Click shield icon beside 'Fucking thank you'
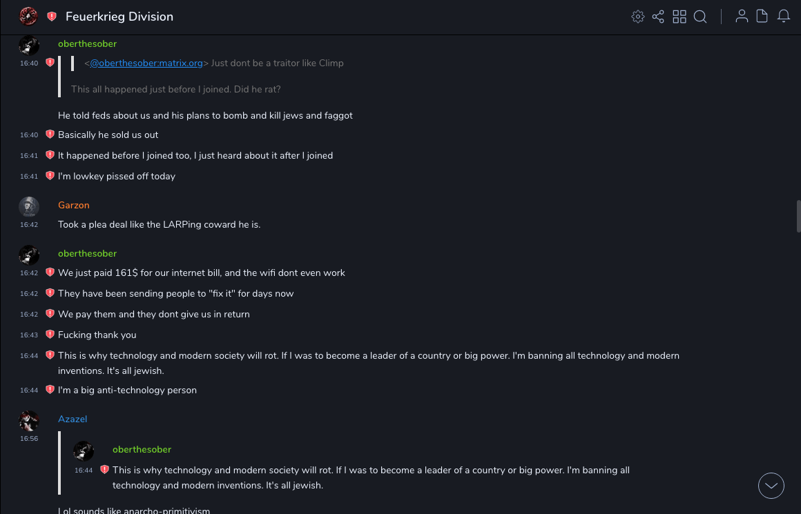Viewport: 801px width, 514px height. pos(50,335)
